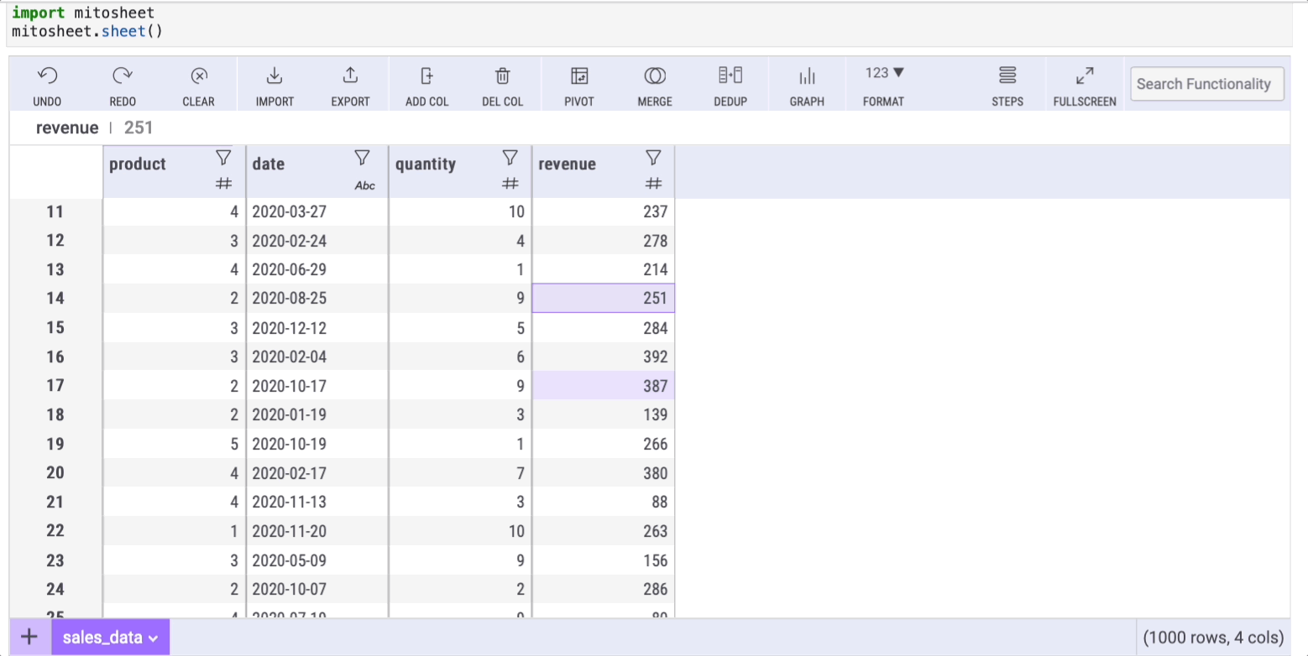Select the highlighted revenue cell 387
Screen dimensions: 1308x656
tap(604, 386)
